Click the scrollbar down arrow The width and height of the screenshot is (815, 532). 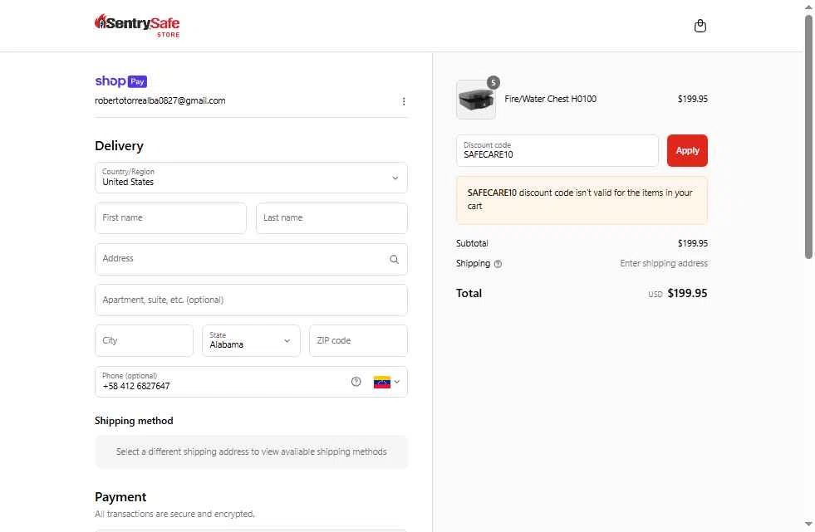tap(808, 525)
